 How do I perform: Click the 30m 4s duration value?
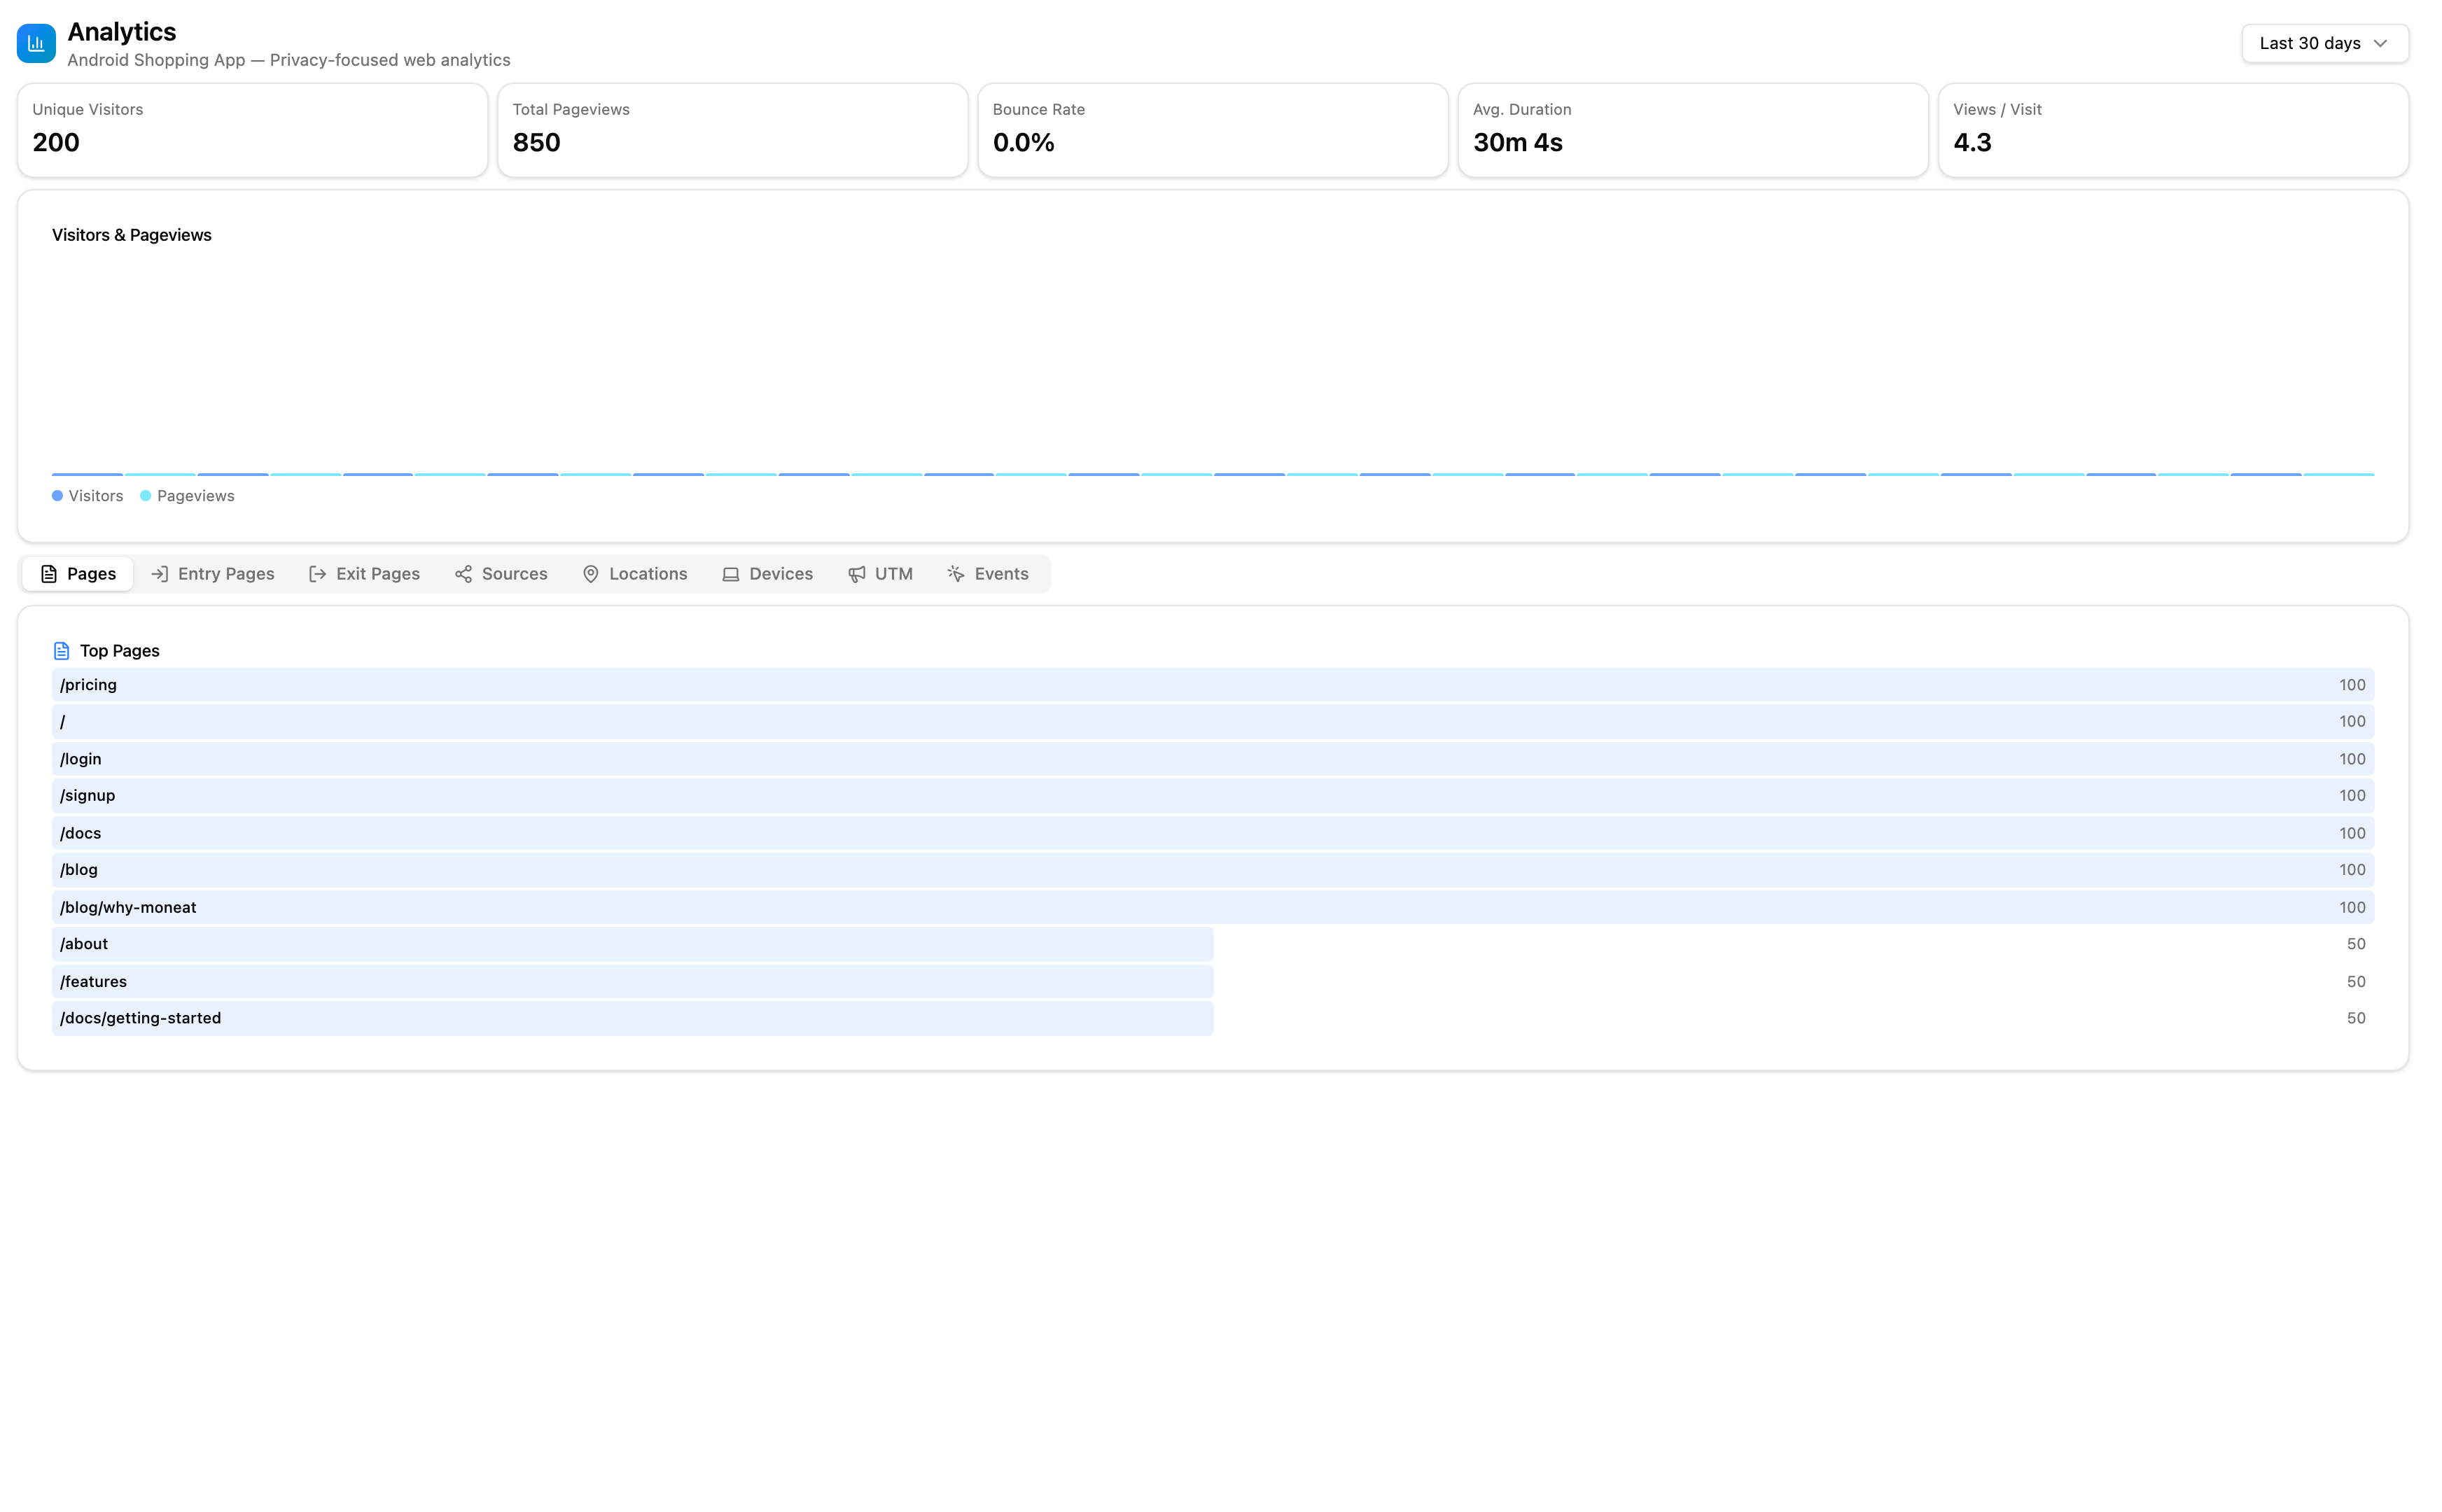pyautogui.click(x=1518, y=142)
